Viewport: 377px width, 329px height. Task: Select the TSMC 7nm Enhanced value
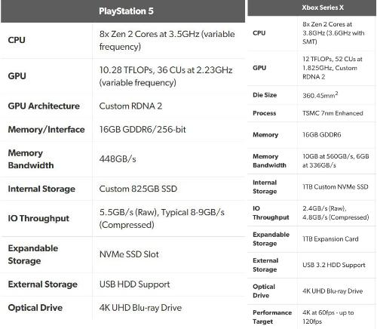tap(333, 113)
